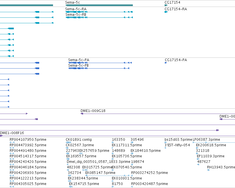This screenshot has width=235, height=188.
Task: Select the Sema-5c-PA protein label
Action: coord(79,60)
